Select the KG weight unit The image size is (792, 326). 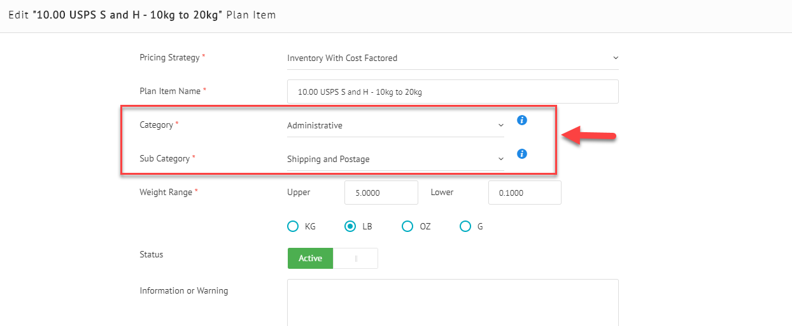293,226
